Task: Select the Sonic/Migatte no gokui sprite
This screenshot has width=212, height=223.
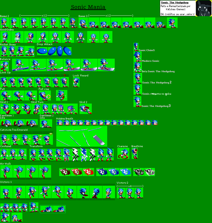Action: pyautogui.click(x=138, y=89)
